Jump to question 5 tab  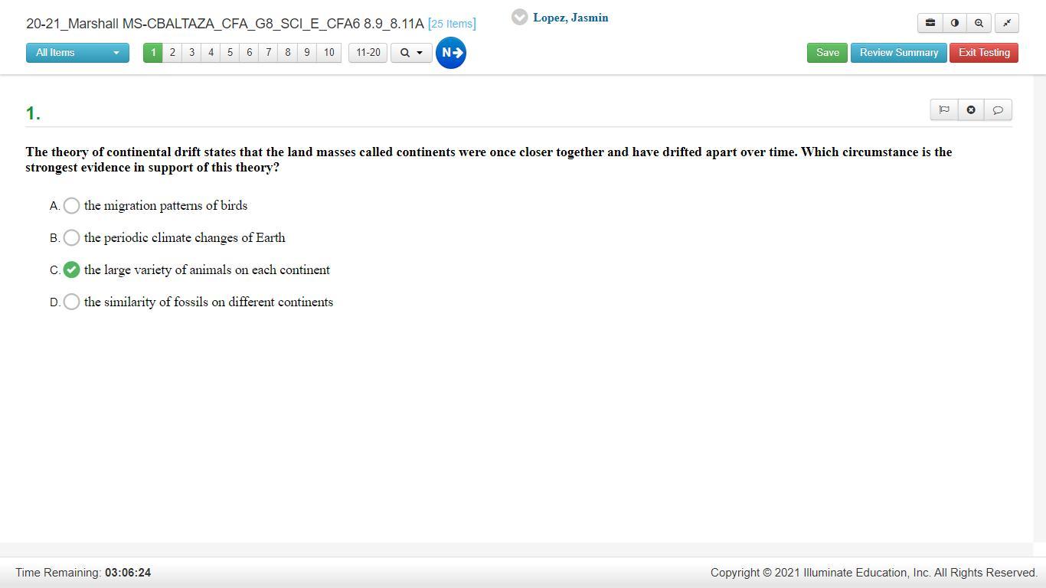click(230, 53)
